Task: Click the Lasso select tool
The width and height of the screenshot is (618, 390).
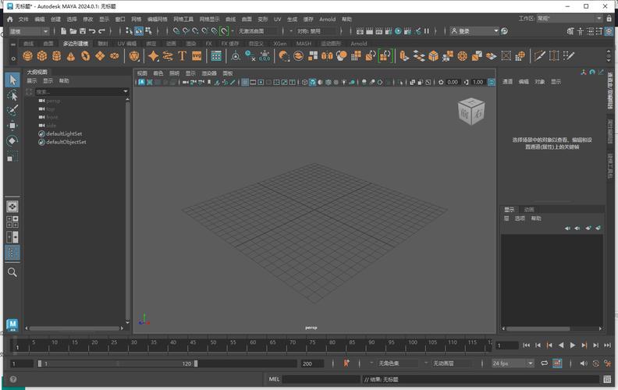Action: click(x=12, y=95)
